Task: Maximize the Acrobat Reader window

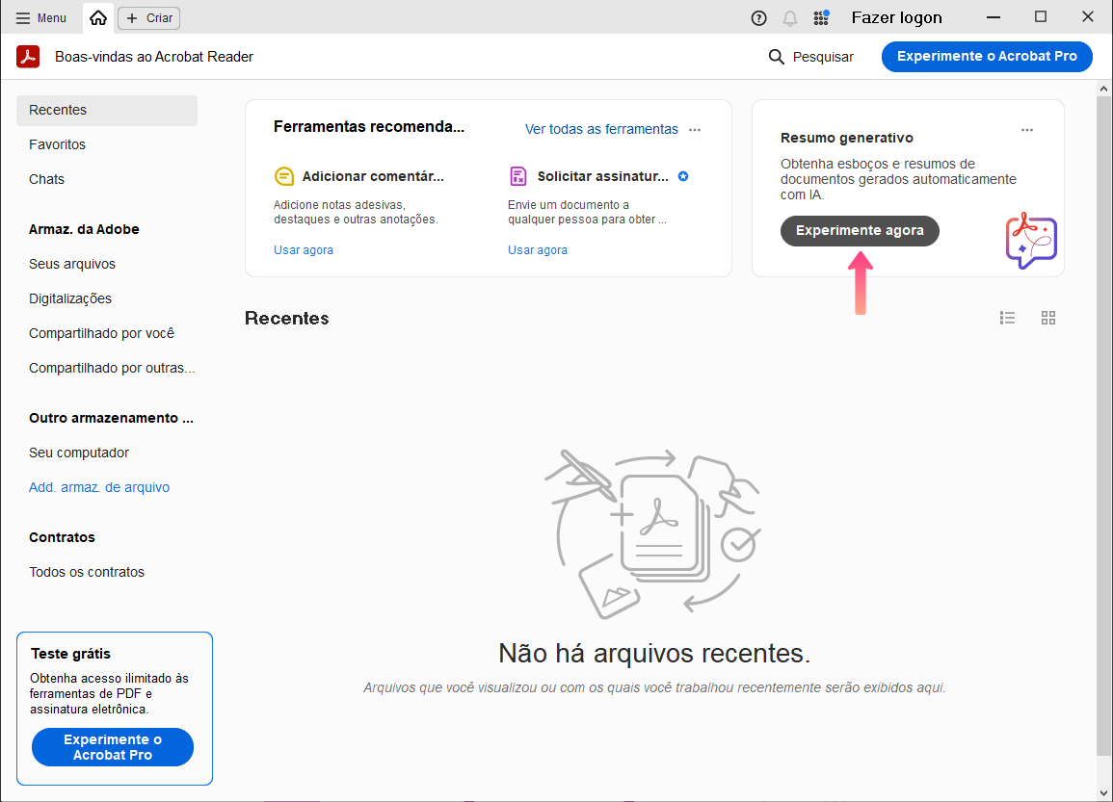Action: tap(1041, 17)
